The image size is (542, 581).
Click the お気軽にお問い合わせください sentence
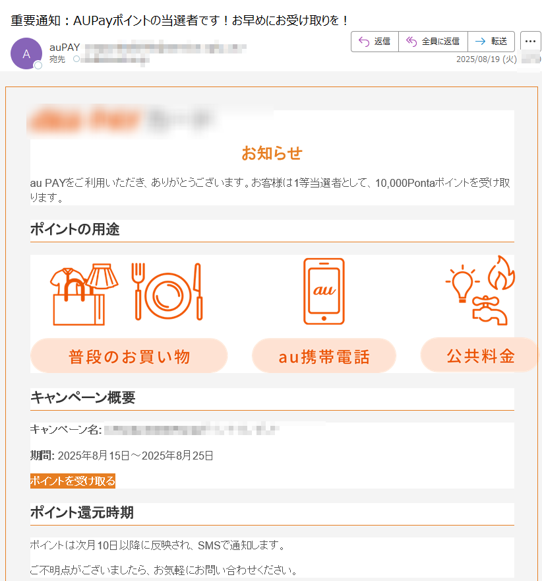[165, 570]
